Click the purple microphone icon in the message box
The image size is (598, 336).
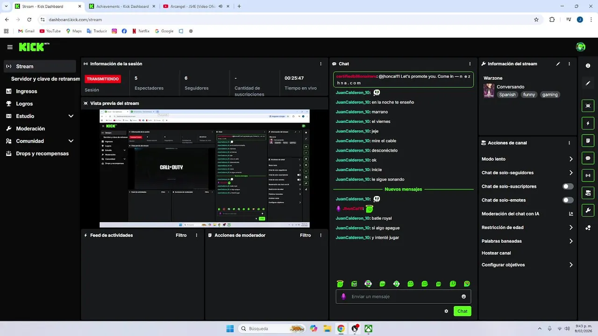coord(343,296)
